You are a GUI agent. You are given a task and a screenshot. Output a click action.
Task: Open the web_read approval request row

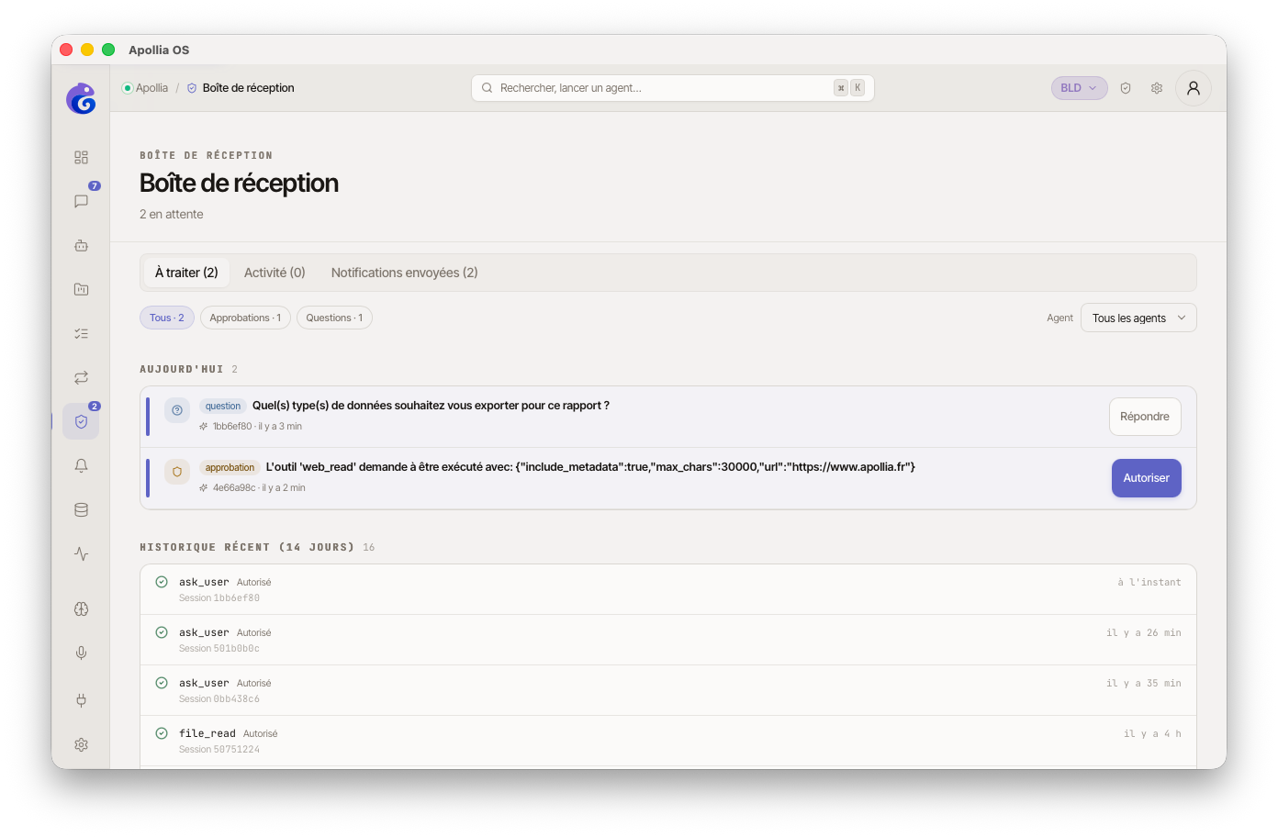pyautogui.click(x=668, y=478)
